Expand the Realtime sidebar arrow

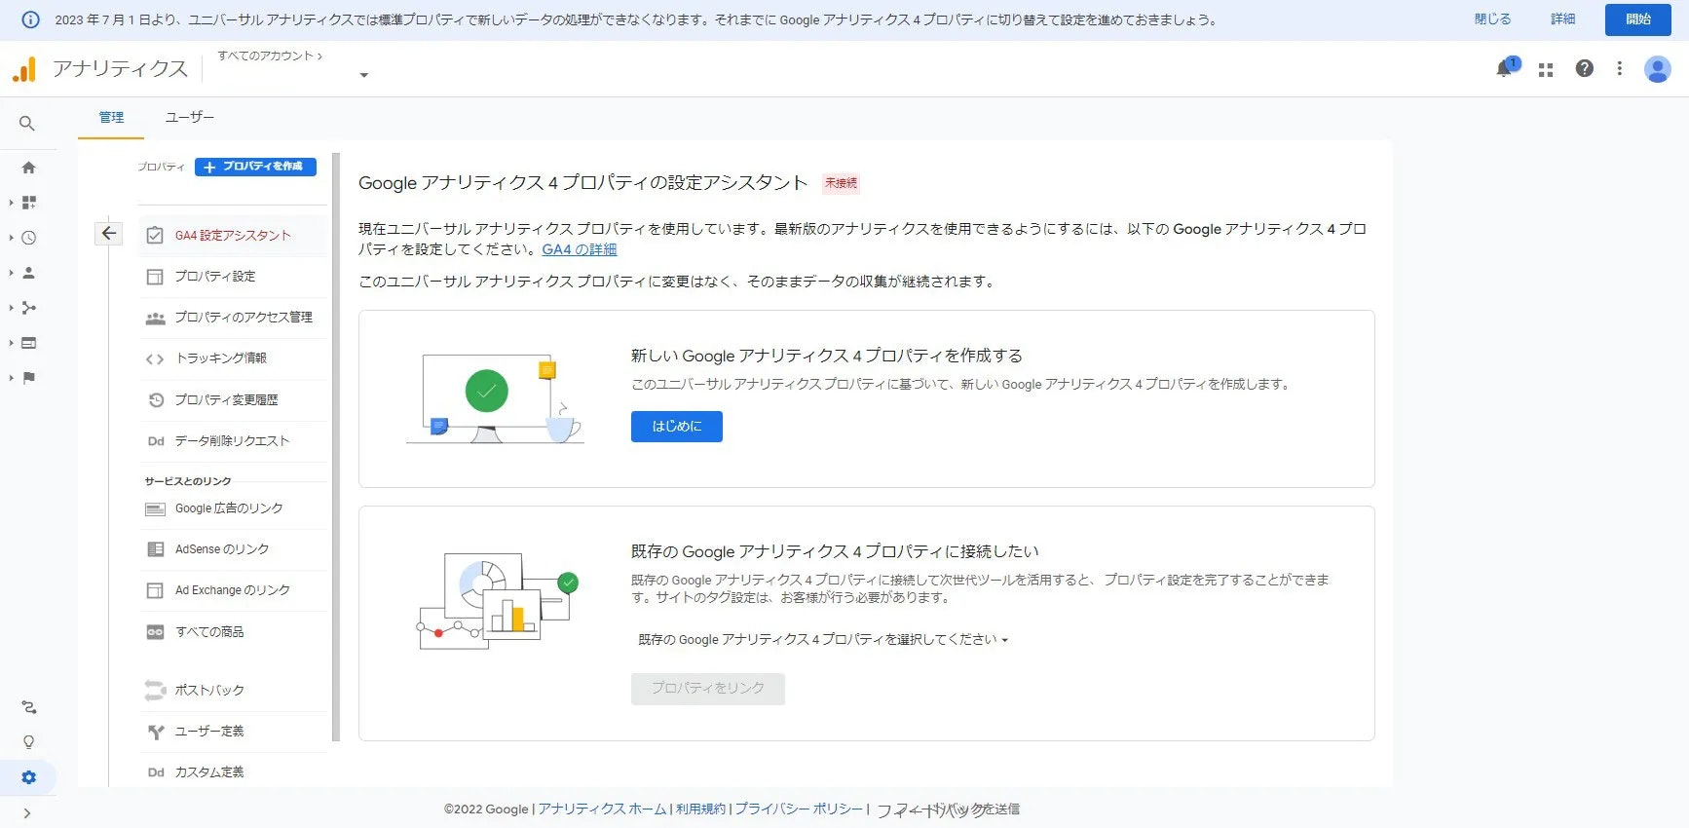(11, 238)
